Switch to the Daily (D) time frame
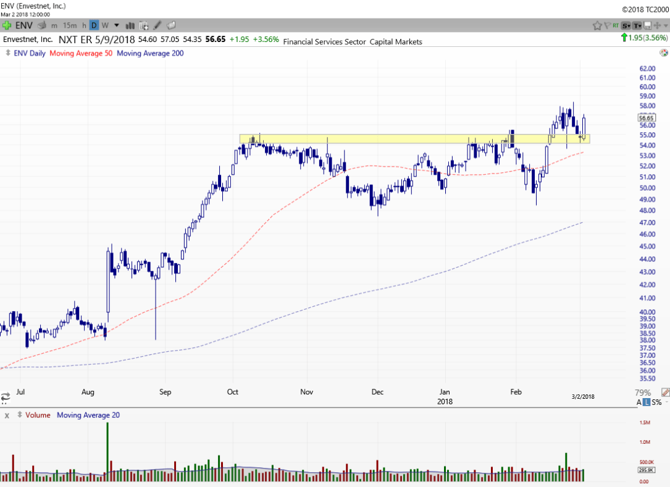 tap(94, 25)
